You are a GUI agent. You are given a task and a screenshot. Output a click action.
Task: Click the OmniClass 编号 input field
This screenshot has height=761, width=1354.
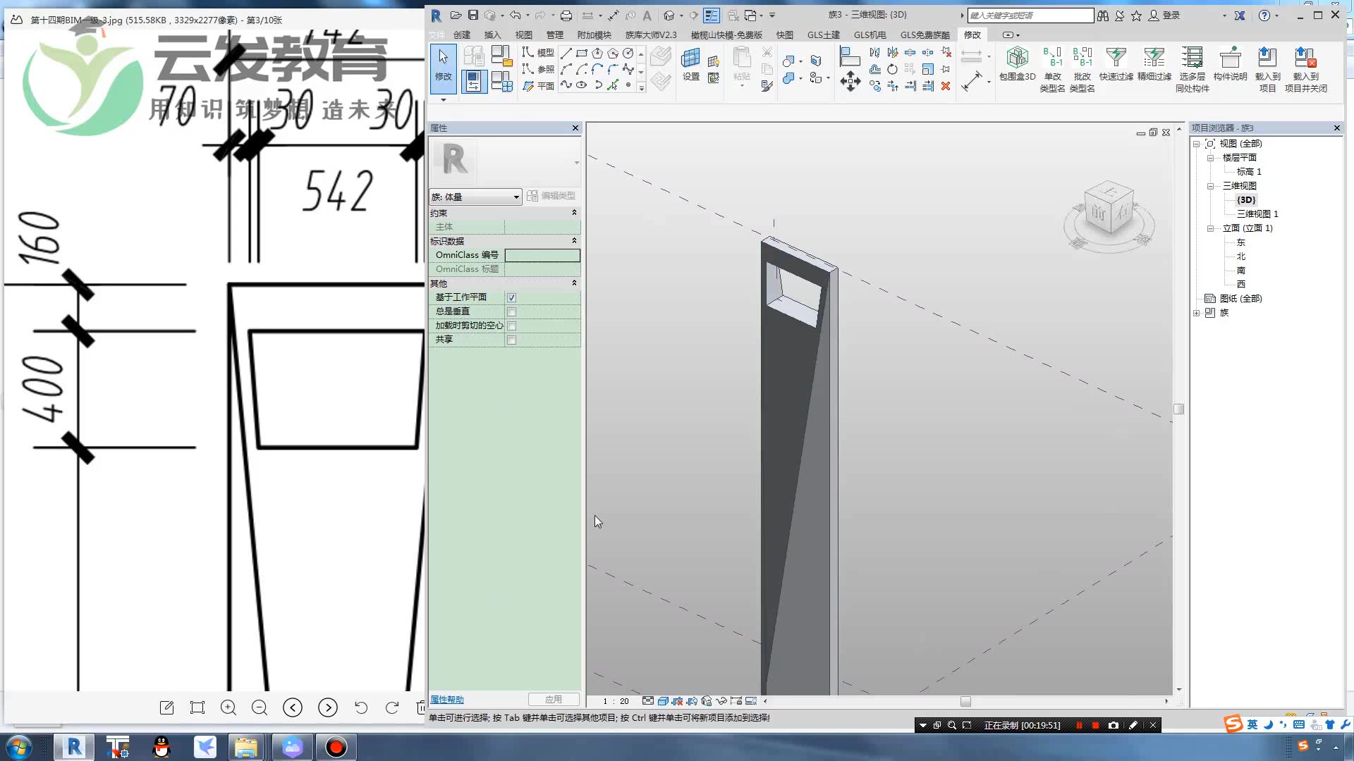pyautogui.click(x=542, y=255)
